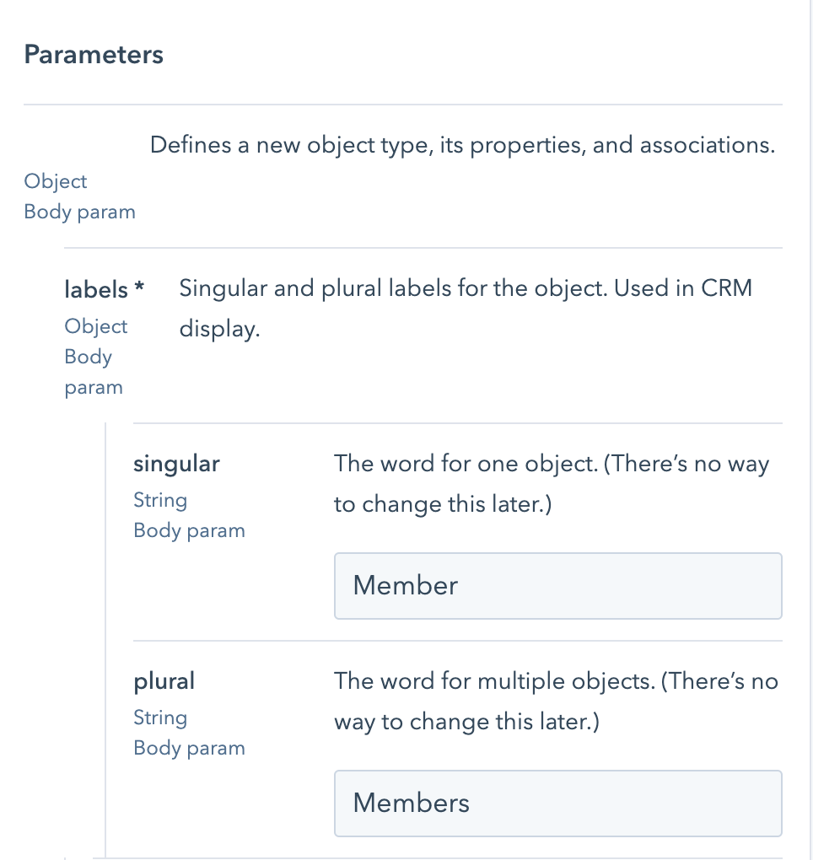Click 'The word for multiple objects' description
813x860 pixels.
(x=555, y=681)
